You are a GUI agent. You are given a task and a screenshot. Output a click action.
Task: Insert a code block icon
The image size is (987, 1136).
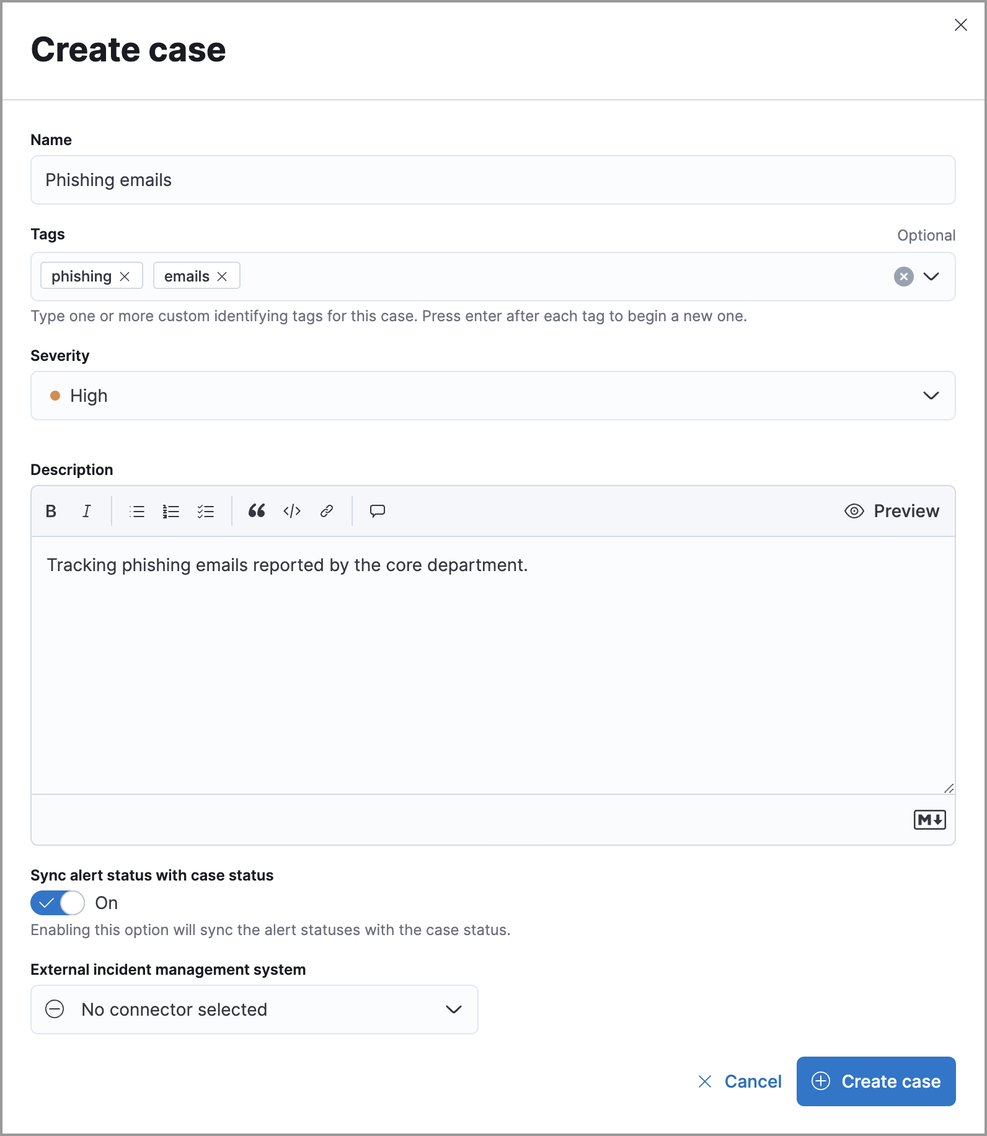(292, 511)
